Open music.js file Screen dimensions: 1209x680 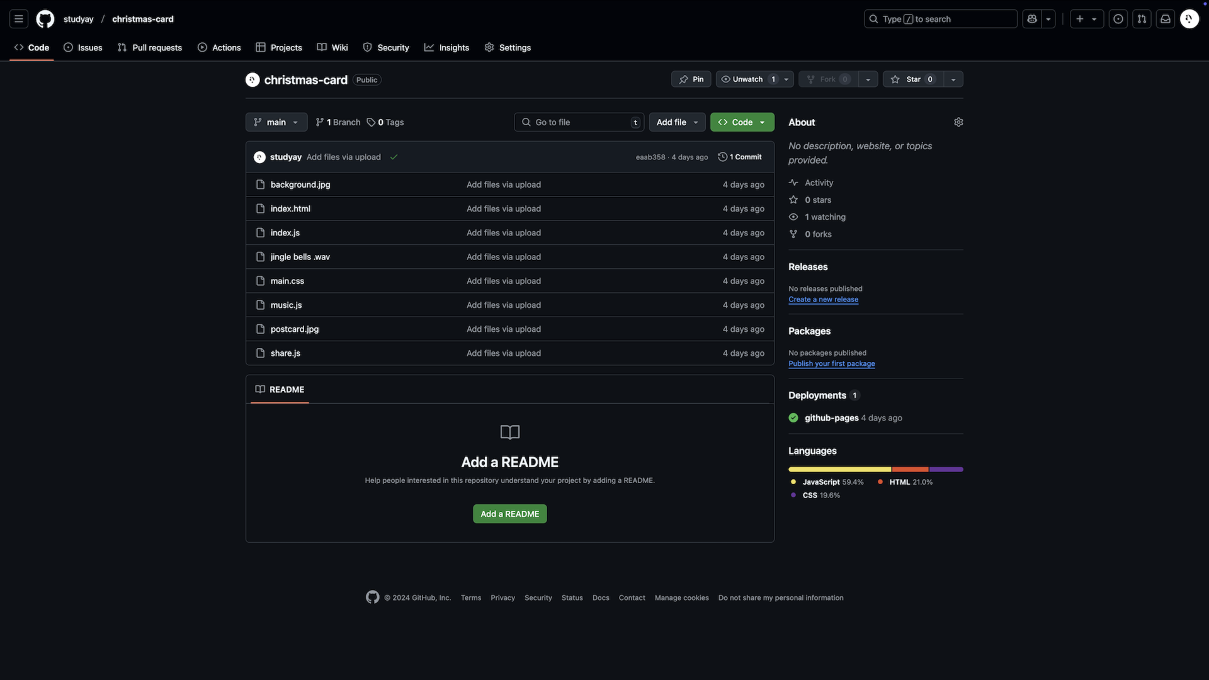pos(287,305)
